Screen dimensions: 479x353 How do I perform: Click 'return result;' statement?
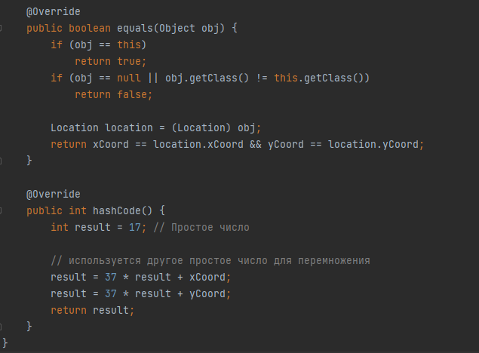pyautogui.click(x=93, y=310)
